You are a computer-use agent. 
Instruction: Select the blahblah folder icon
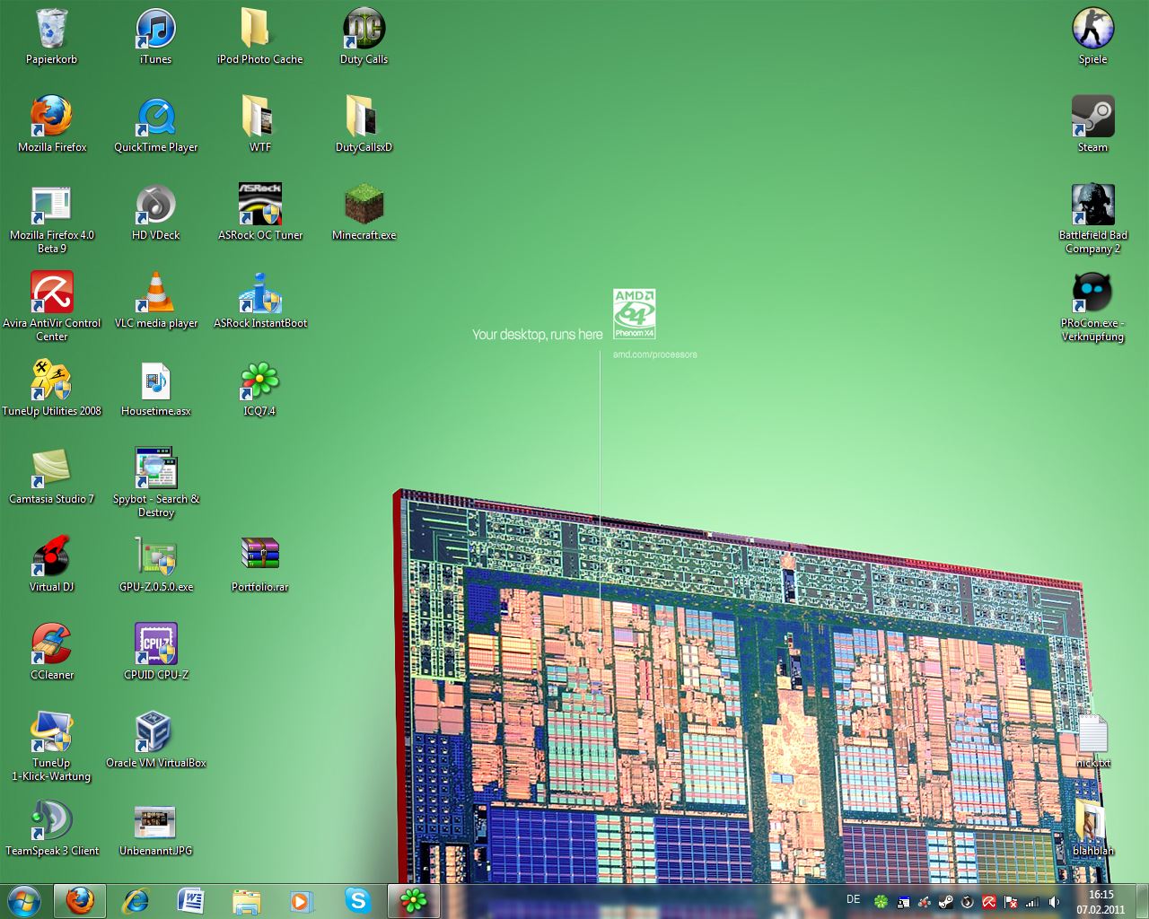pyautogui.click(x=1092, y=829)
